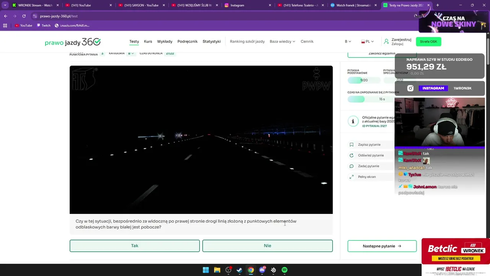Click Zaloguj link
490x276 pixels.
click(397, 44)
